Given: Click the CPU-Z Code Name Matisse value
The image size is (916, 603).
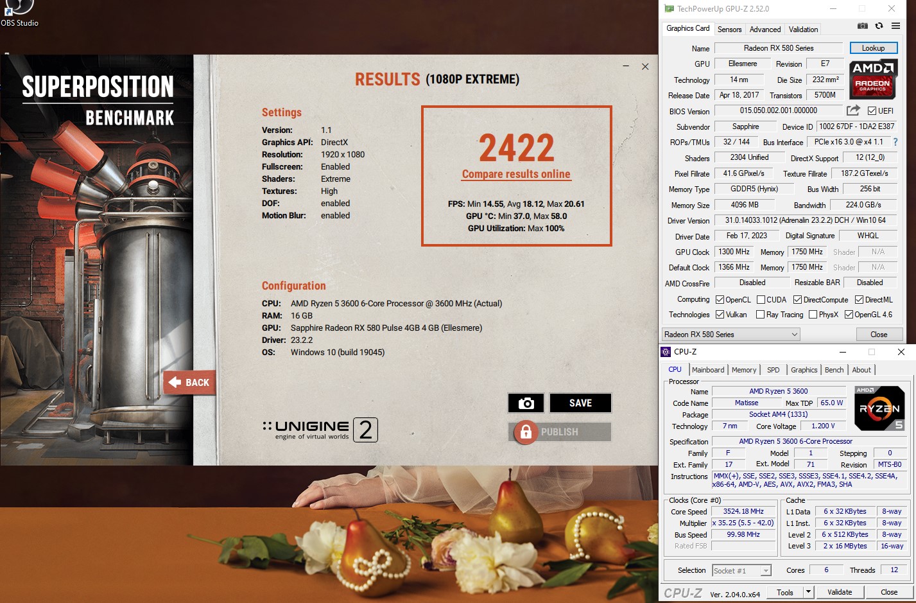Looking at the screenshot, I should [x=747, y=403].
